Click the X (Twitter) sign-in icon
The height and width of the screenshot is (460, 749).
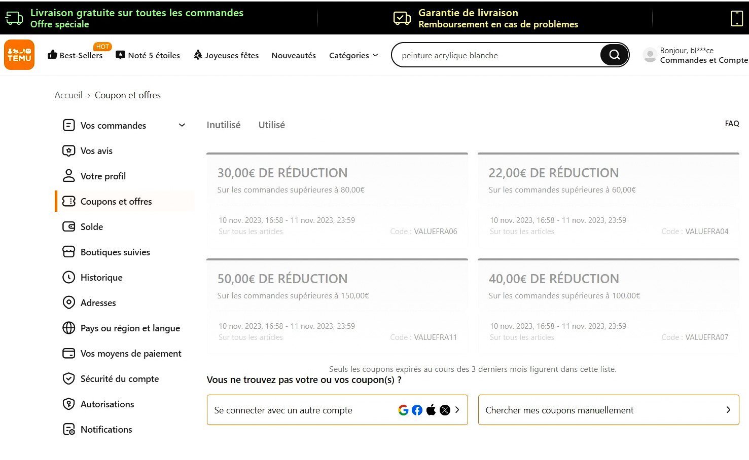[x=445, y=410]
